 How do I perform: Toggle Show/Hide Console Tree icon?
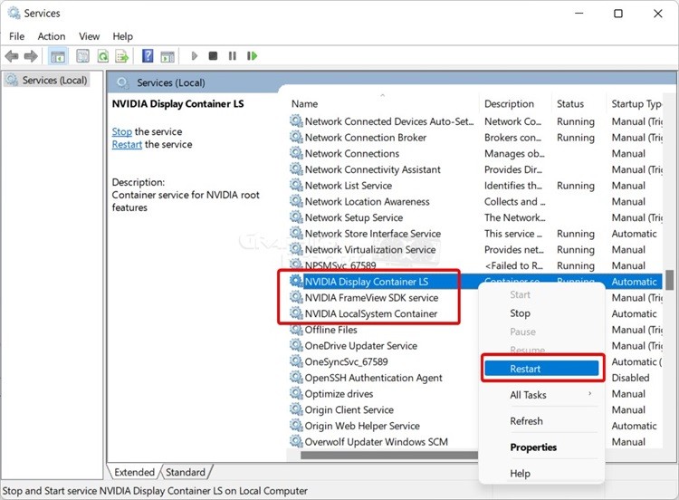point(58,56)
